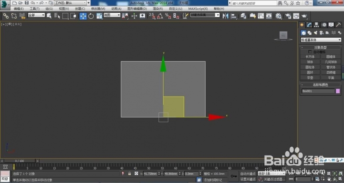Toggle the selection lock icon
This screenshot has height=183, width=344.
130,173
